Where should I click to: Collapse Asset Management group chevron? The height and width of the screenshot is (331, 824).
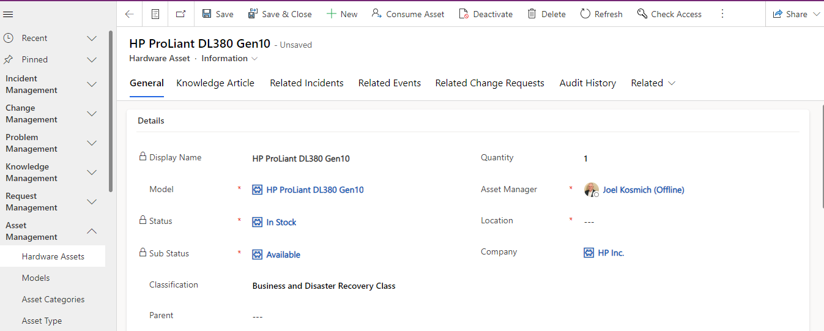click(x=92, y=231)
